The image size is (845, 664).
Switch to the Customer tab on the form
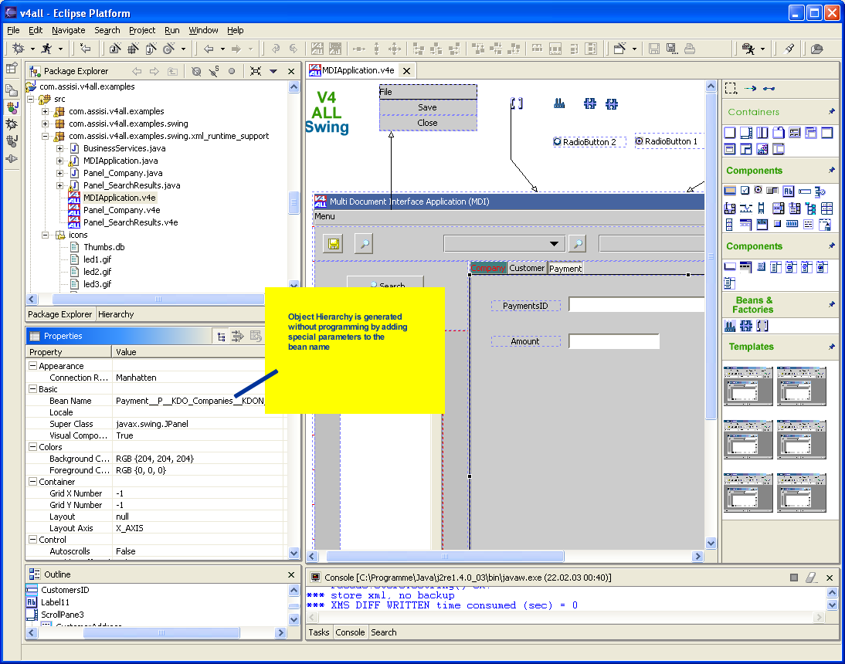[526, 268]
